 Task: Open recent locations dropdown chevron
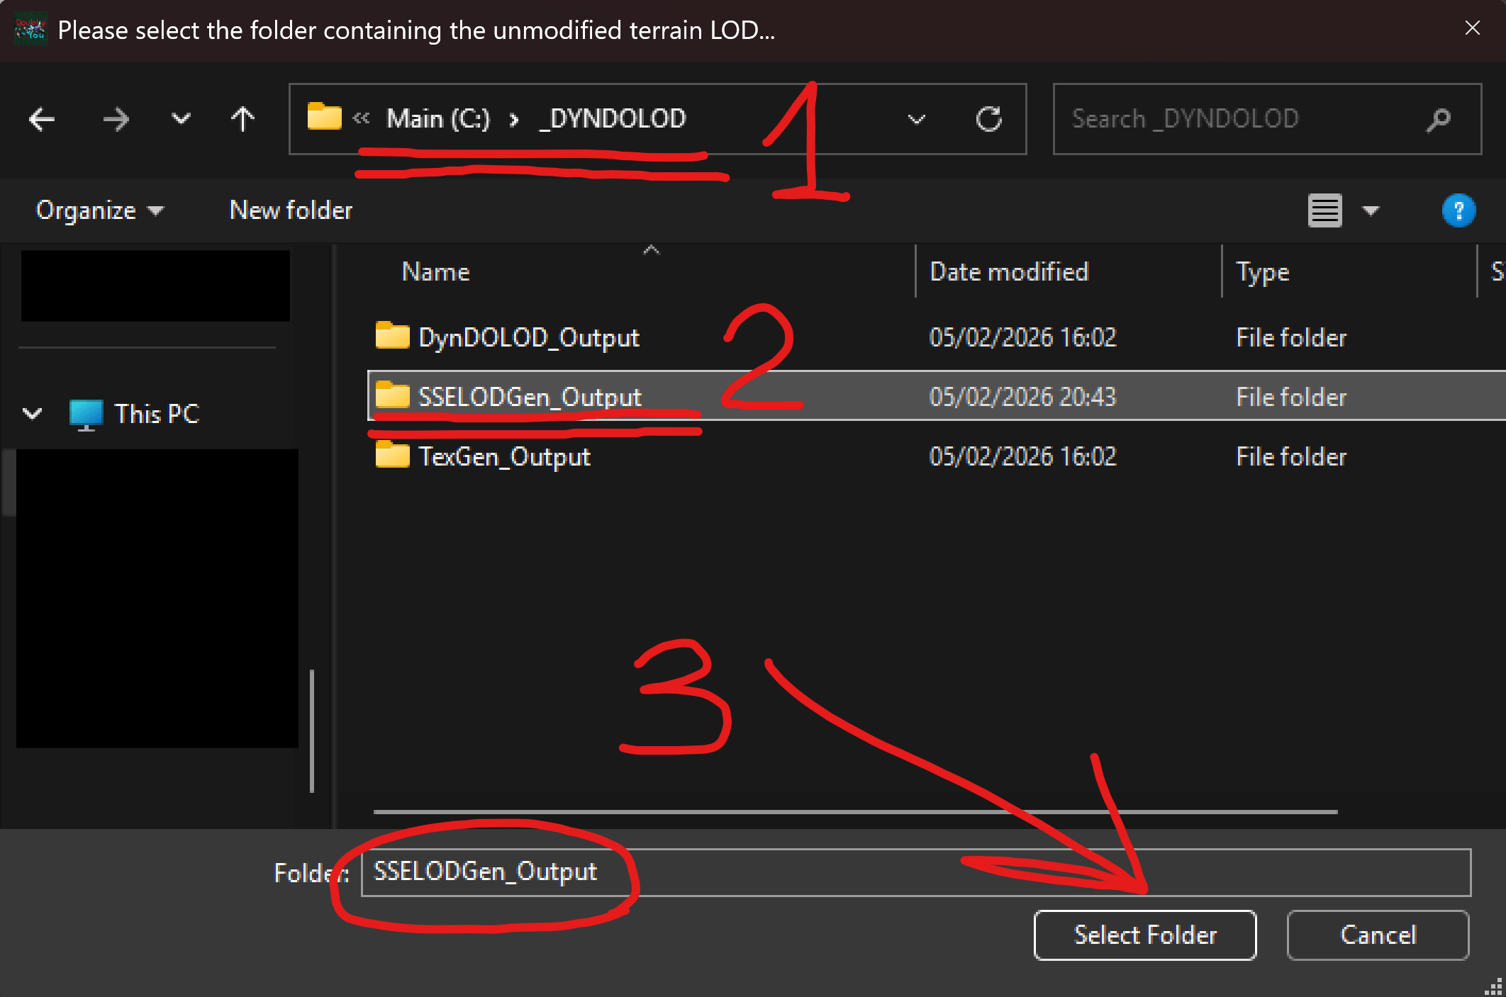click(x=181, y=119)
